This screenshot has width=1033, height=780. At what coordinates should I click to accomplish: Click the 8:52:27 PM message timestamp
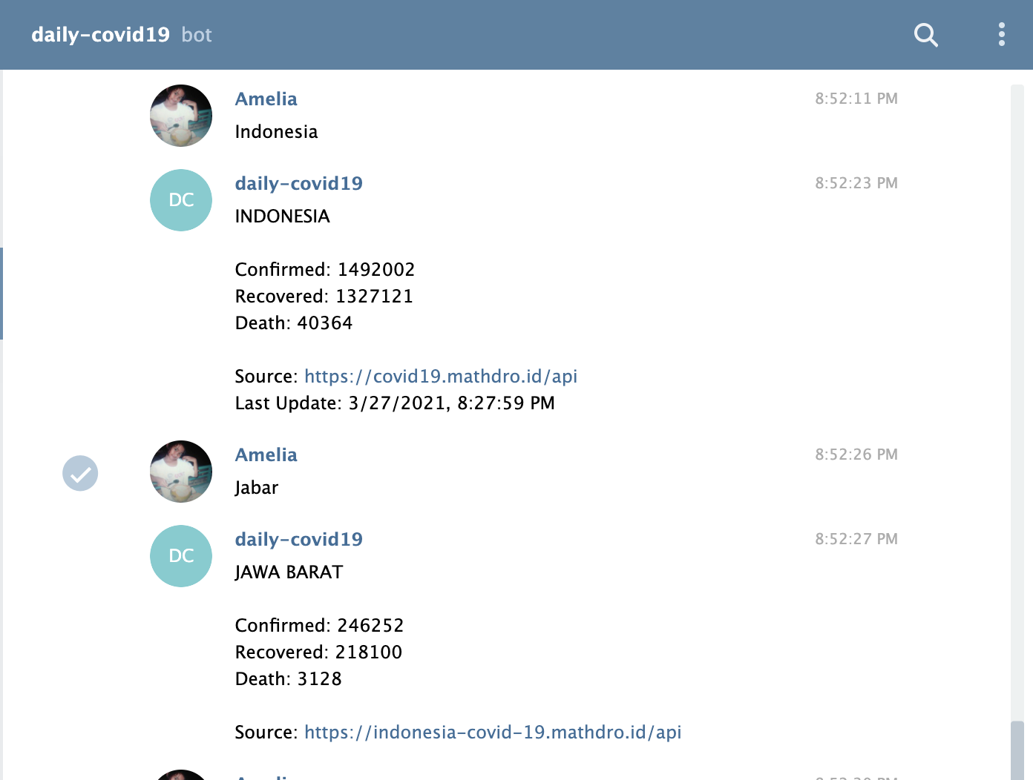coord(856,539)
